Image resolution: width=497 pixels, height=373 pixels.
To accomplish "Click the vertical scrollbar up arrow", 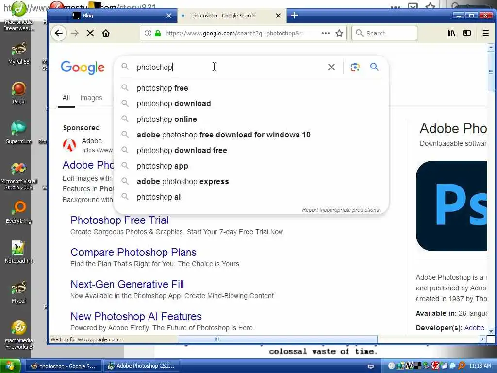I will [491, 48].
